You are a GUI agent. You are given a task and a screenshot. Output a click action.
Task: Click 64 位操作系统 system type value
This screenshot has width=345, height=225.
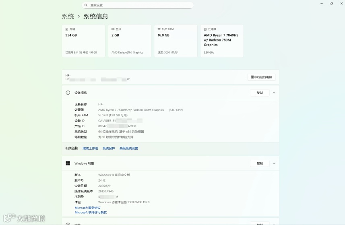(121, 132)
